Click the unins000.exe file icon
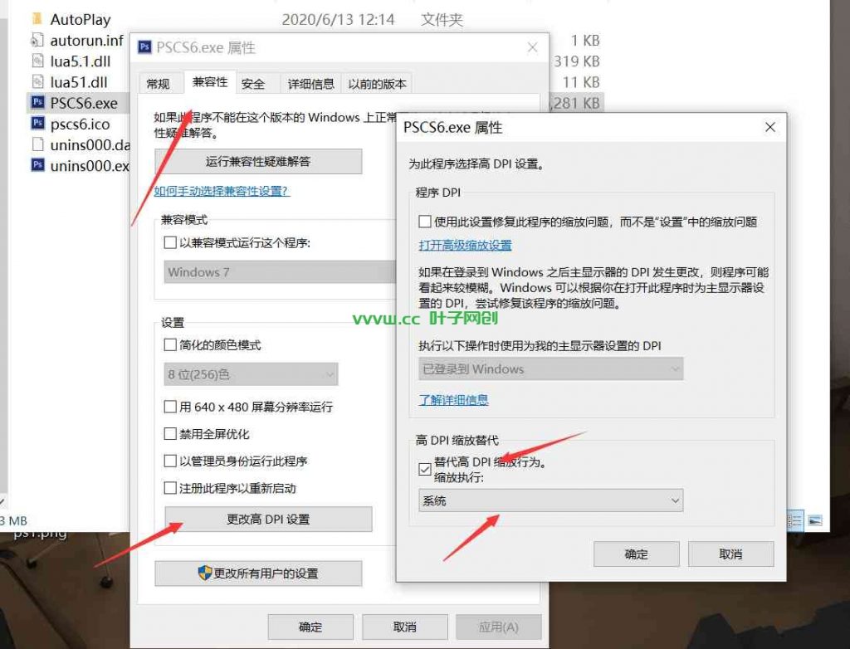This screenshot has height=649, width=850. 37,165
